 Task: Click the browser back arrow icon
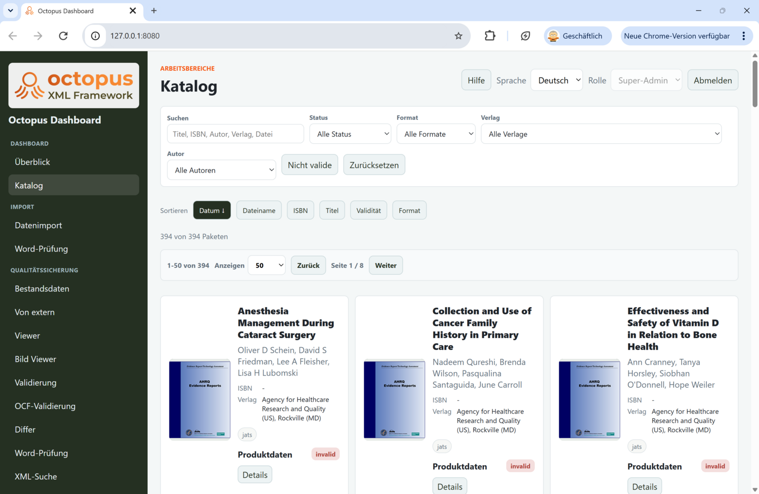pyautogui.click(x=13, y=36)
